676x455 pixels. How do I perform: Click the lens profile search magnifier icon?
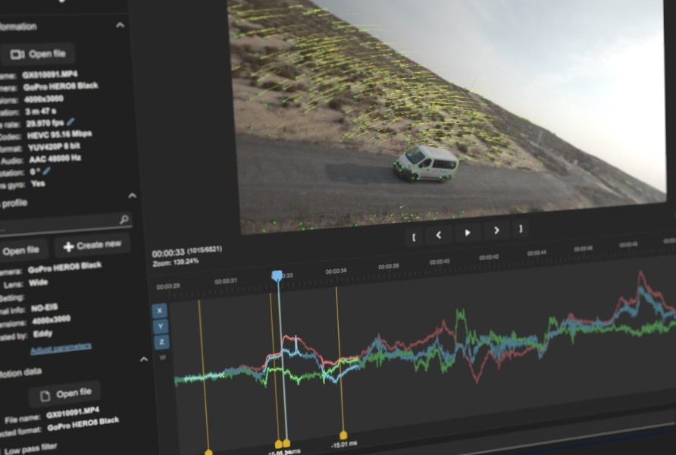[124, 219]
